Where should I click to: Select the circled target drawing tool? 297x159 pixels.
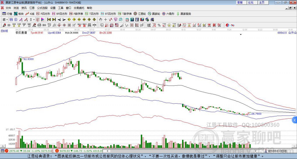click(59, 25)
